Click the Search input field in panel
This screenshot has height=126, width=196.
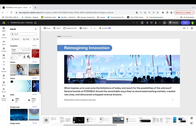click(x=24, y=34)
